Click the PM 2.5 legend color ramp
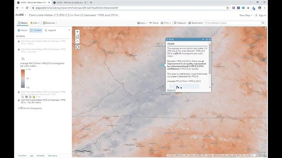Screen dimensions: 282x158 click(23, 79)
